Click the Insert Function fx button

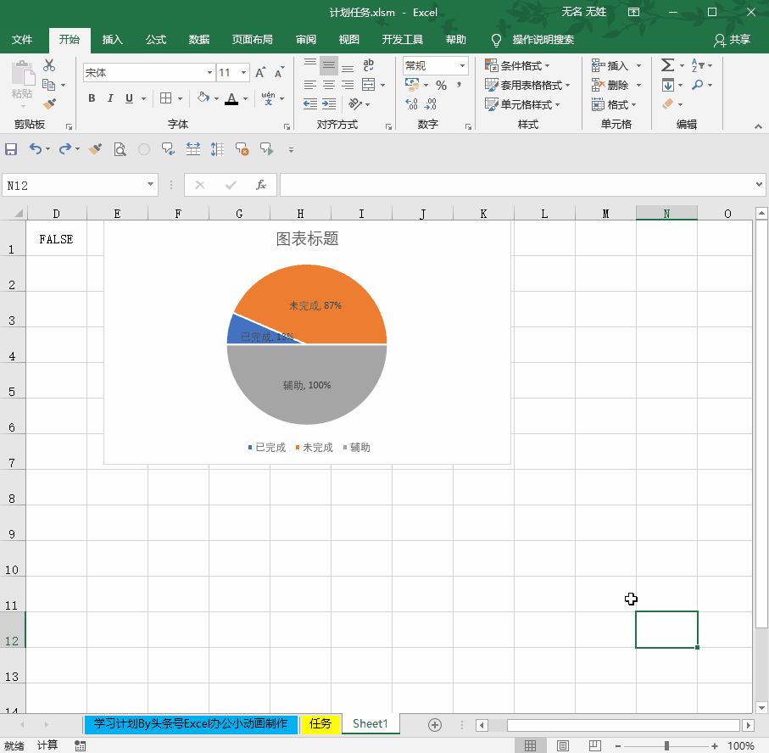point(261,185)
